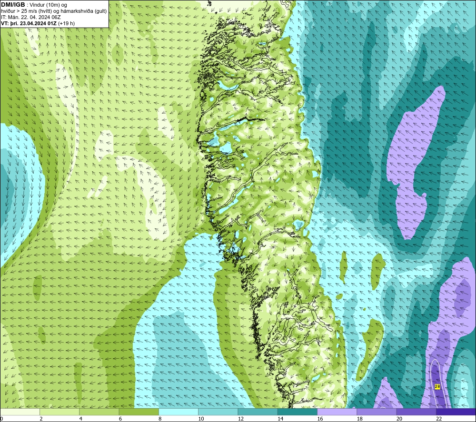Click the DMI/IGB title text

click(13, 5)
